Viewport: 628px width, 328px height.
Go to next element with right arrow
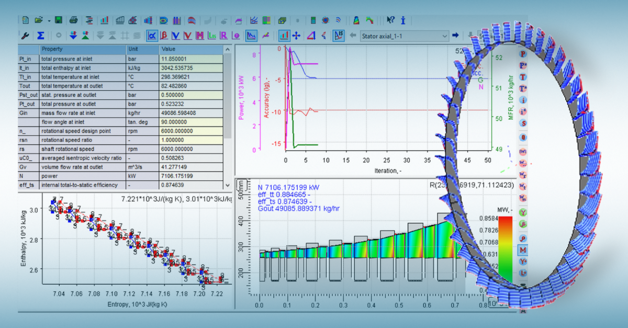click(455, 36)
